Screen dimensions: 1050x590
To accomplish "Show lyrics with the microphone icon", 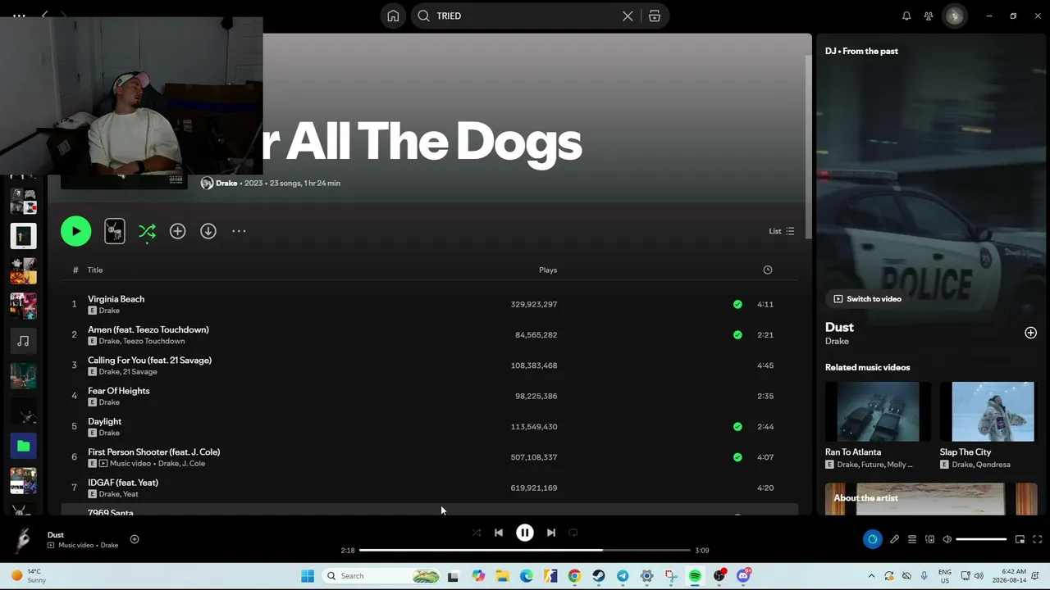I will pyautogui.click(x=894, y=539).
